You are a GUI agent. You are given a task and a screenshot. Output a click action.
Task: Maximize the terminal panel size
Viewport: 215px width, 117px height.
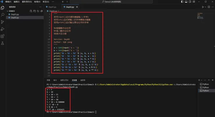click(209, 80)
